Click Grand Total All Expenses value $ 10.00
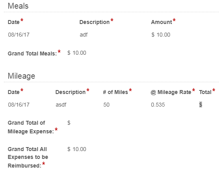This screenshot has width=219, height=177. point(77,149)
